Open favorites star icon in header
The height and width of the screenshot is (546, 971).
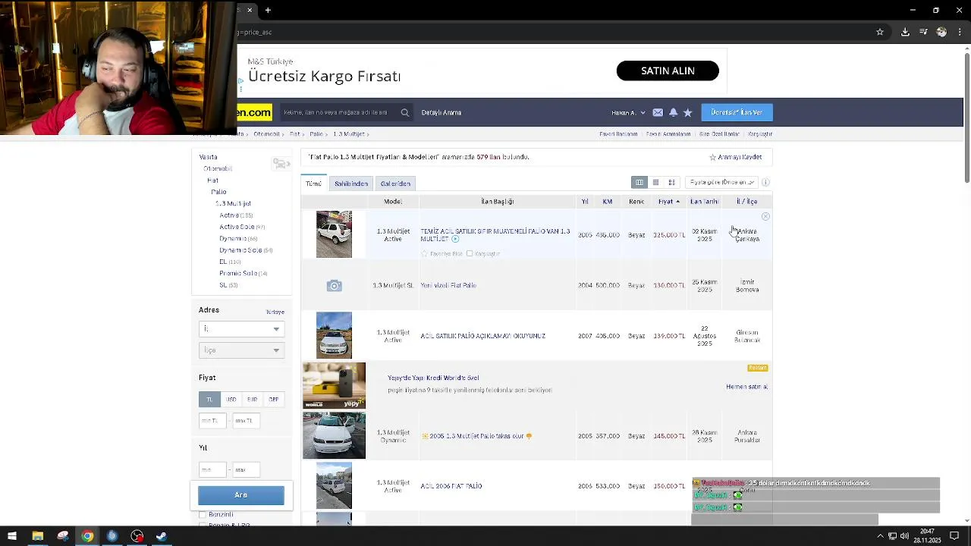pyautogui.click(x=687, y=112)
